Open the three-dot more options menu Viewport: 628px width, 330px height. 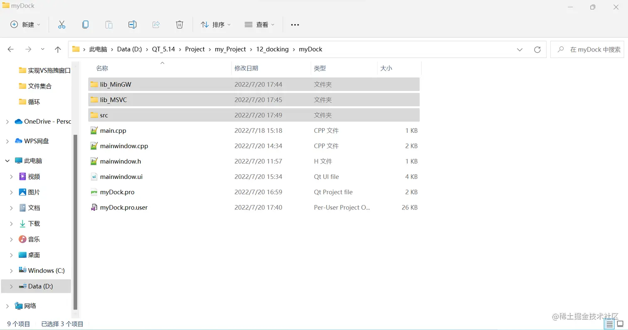[x=295, y=25]
